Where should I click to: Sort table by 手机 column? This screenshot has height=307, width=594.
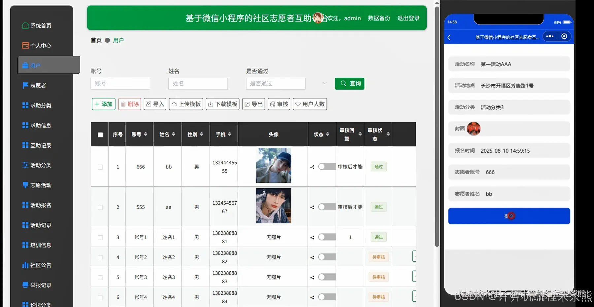click(x=230, y=134)
